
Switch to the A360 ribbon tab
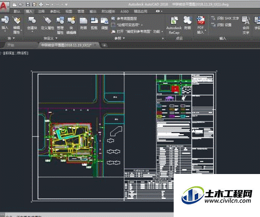coord(124,11)
